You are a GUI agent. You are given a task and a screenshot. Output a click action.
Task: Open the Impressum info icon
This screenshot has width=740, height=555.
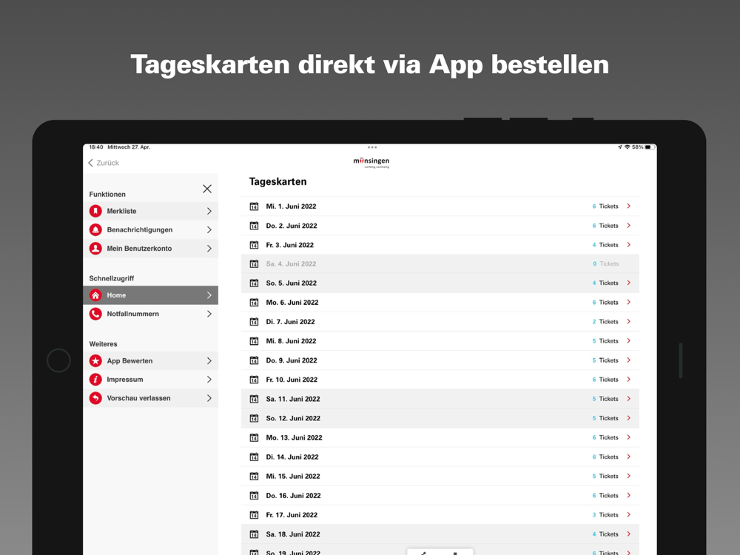coord(95,380)
